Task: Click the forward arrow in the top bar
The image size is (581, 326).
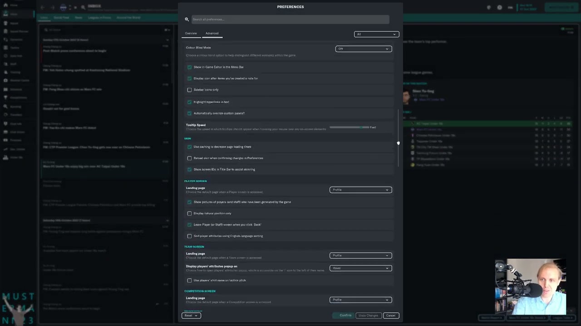Action: tap(52, 7)
